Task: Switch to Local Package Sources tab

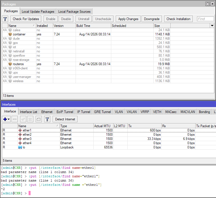Action: [x=74, y=12]
